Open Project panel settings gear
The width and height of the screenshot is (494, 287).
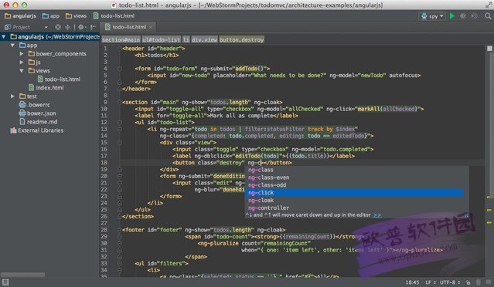[x=81, y=27]
